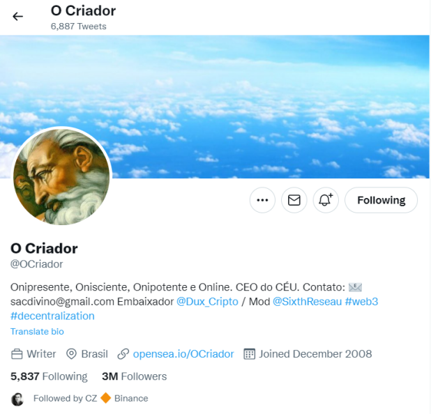Open the @SixthReseau mention link
The height and width of the screenshot is (414, 438).
308,302
